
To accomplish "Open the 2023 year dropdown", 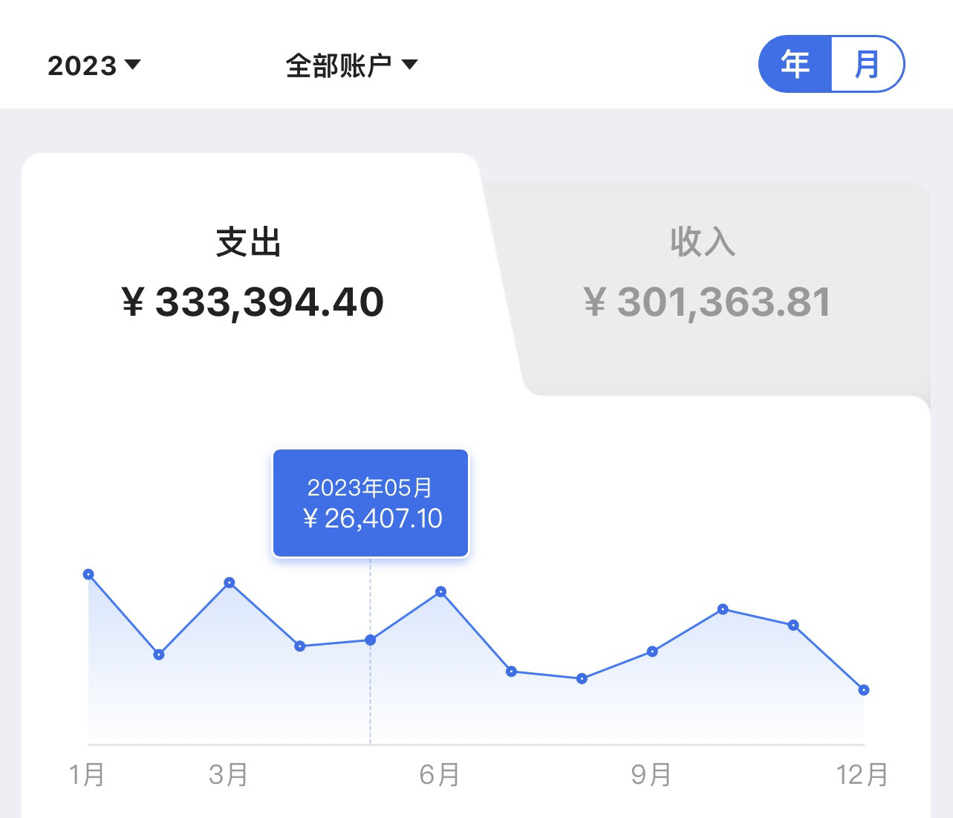I will [x=94, y=65].
